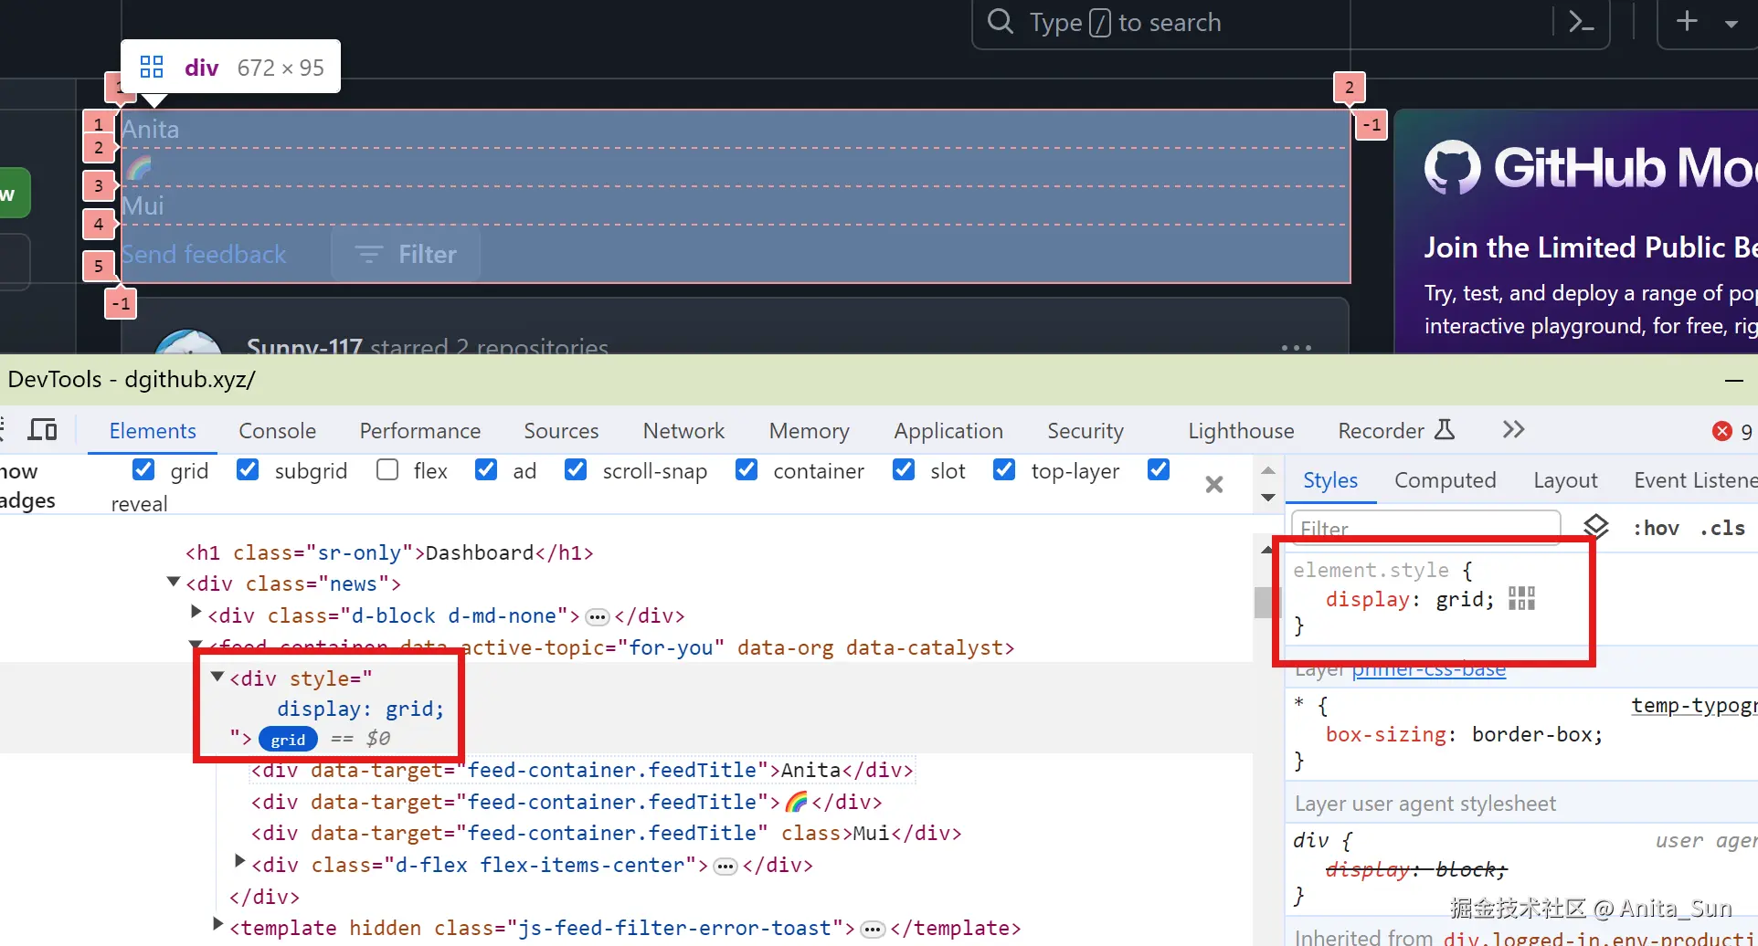This screenshot has height=946, width=1758.
Task: Select the Memory tab
Action: pos(809,431)
